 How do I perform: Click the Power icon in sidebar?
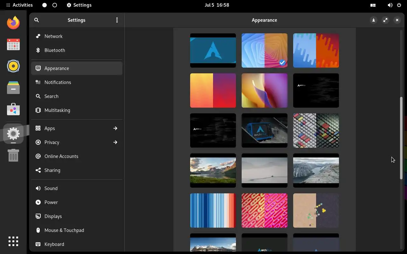(x=38, y=202)
